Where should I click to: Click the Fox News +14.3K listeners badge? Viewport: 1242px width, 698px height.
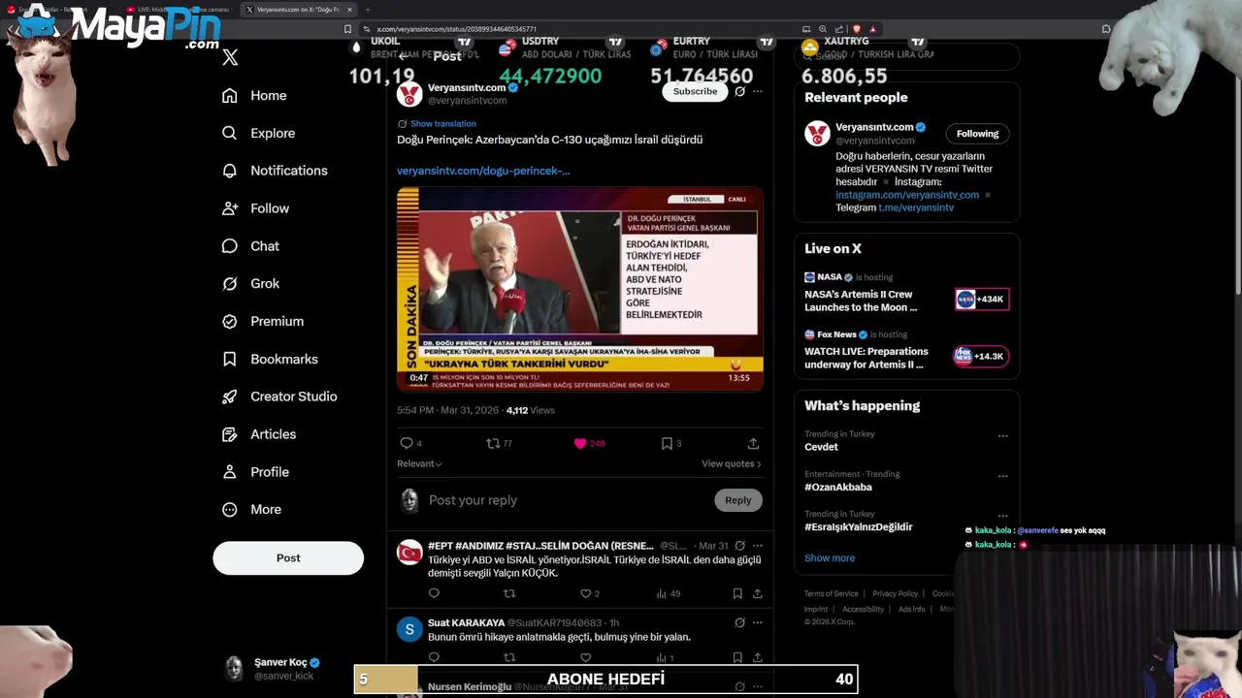coord(981,356)
